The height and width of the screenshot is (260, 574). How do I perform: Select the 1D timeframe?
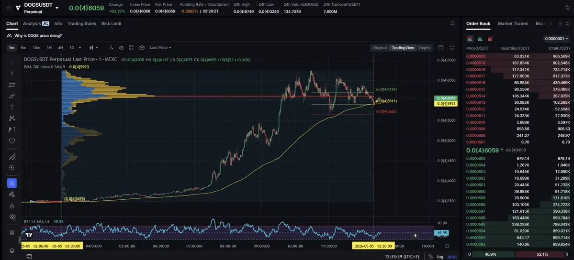72,47
